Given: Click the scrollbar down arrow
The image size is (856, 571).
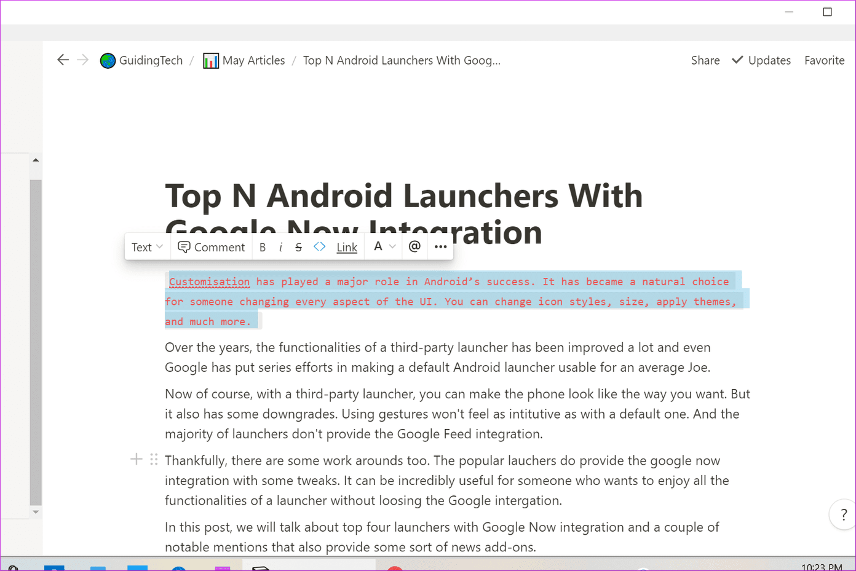Looking at the screenshot, I should [36, 511].
